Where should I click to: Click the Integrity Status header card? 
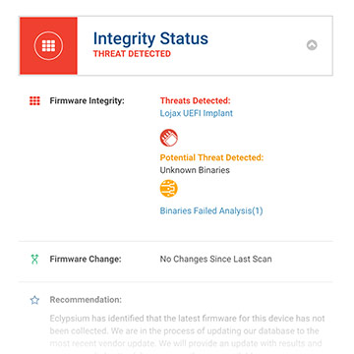(176, 45)
